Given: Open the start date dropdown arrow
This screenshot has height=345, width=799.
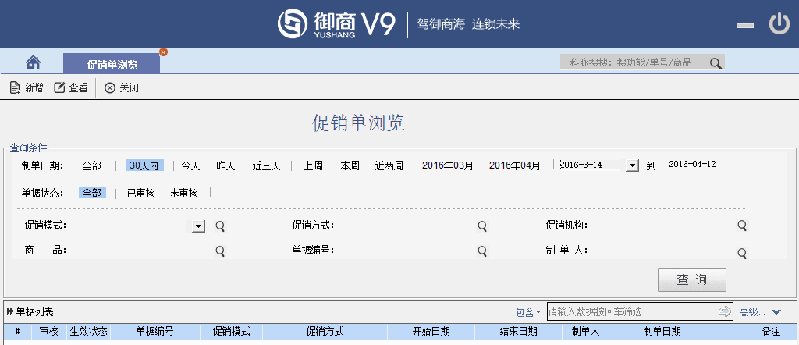Looking at the screenshot, I should [x=632, y=165].
